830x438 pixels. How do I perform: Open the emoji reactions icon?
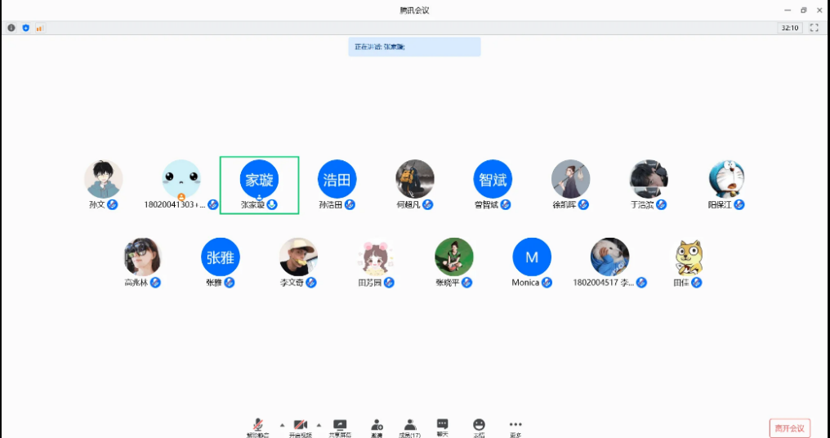point(479,426)
